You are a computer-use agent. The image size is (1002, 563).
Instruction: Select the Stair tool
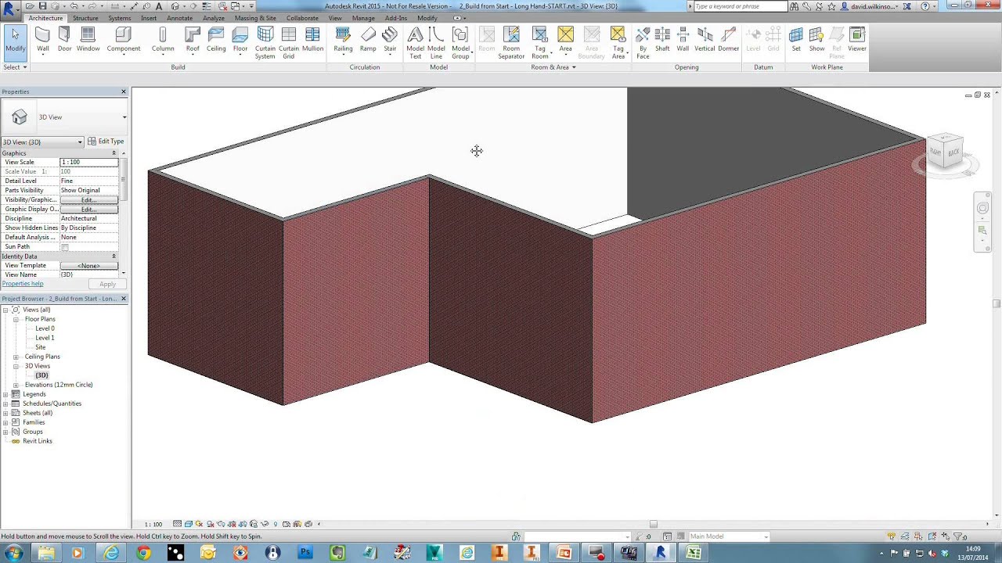390,41
